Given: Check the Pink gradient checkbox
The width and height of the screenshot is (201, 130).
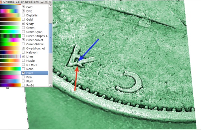Looking at the screenshot, I should click(23, 77).
